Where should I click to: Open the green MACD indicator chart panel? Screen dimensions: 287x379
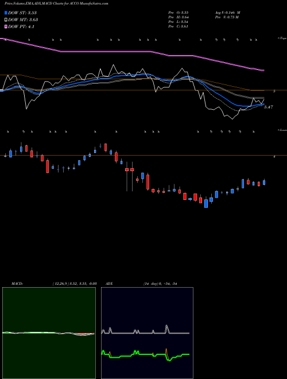click(49, 333)
